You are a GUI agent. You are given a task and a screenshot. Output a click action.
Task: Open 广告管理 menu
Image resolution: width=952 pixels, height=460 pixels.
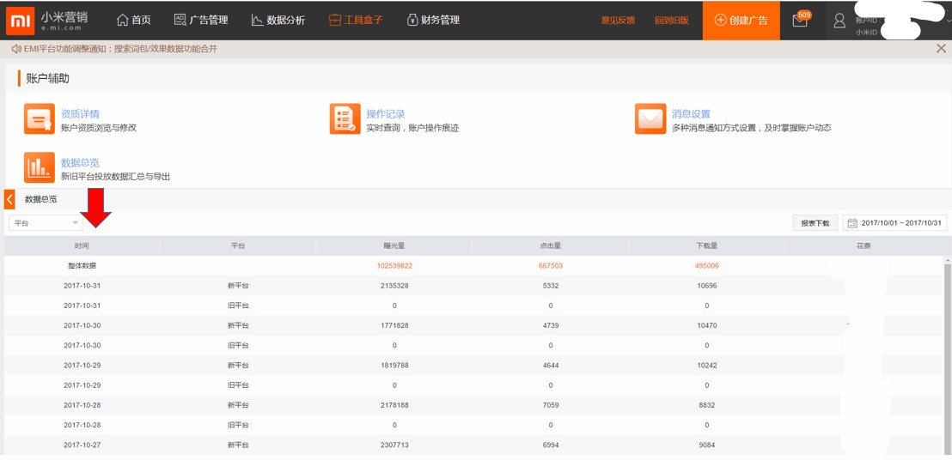coord(201,20)
